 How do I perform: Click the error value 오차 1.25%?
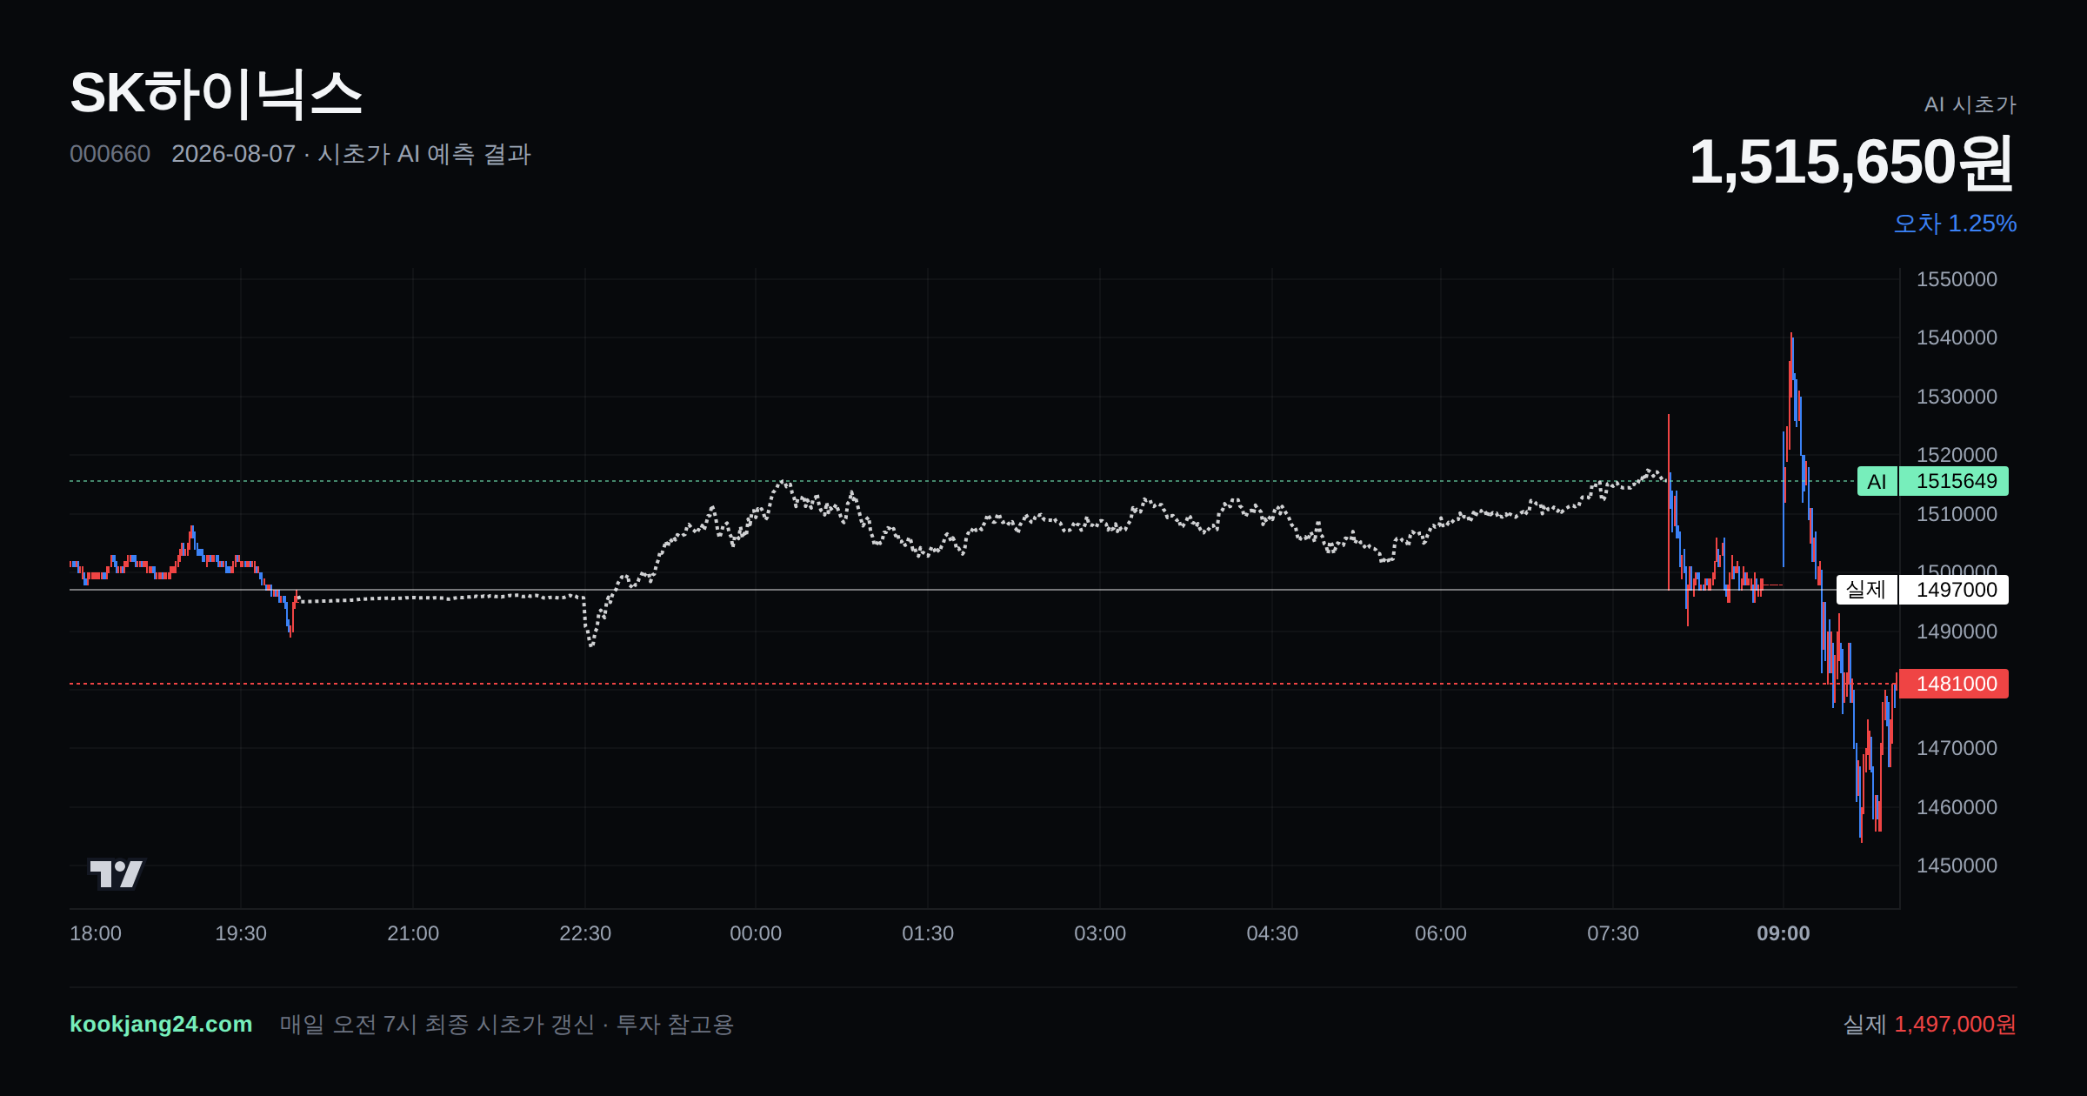click(x=1955, y=224)
